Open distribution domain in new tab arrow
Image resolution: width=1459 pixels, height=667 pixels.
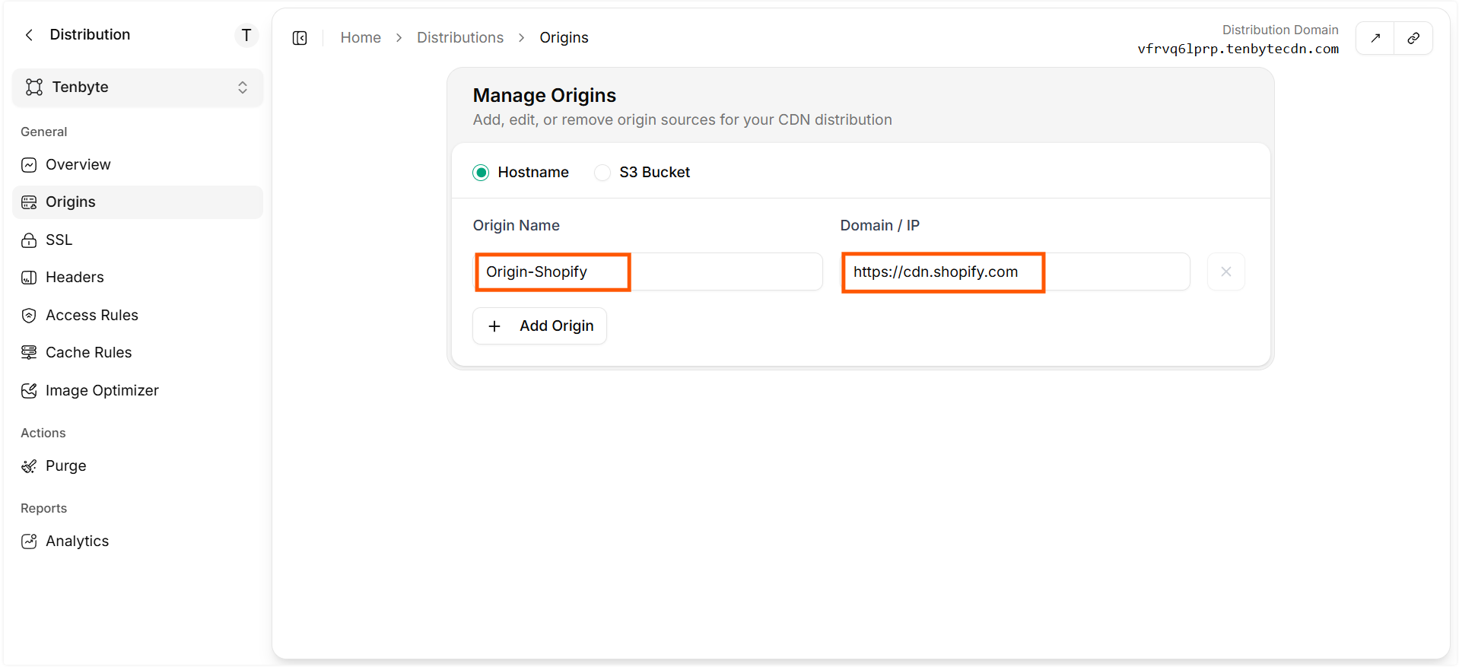click(1375, 38)
